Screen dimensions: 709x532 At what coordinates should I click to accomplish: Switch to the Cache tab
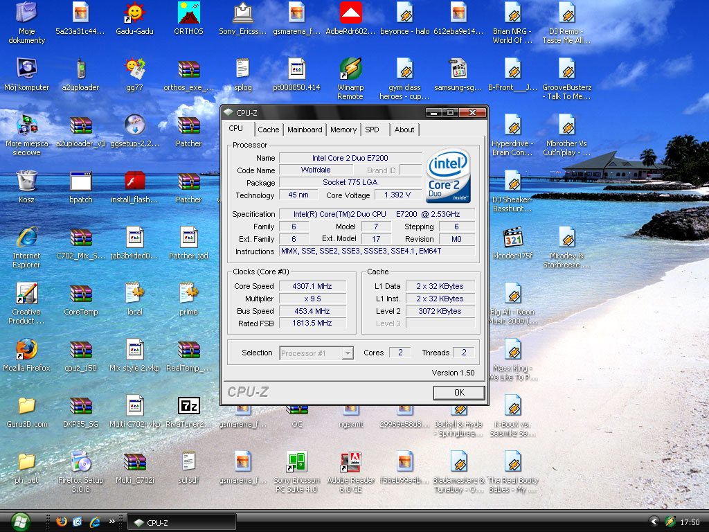click(x=269, y=130)
